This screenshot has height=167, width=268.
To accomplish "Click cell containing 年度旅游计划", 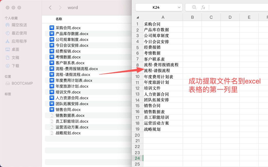I will (163, 82).
